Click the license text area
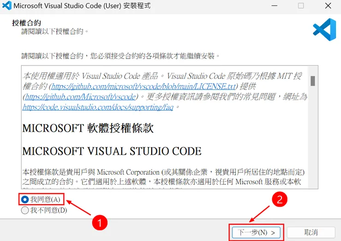Screen dimensions: 341x241 click(x=165, y=127)
